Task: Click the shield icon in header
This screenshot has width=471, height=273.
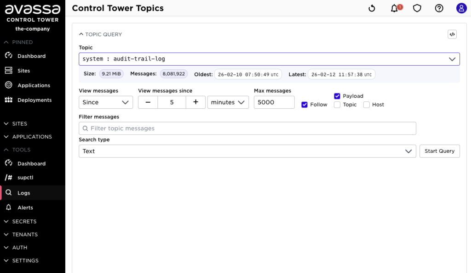Action: [x=417, y=8]
